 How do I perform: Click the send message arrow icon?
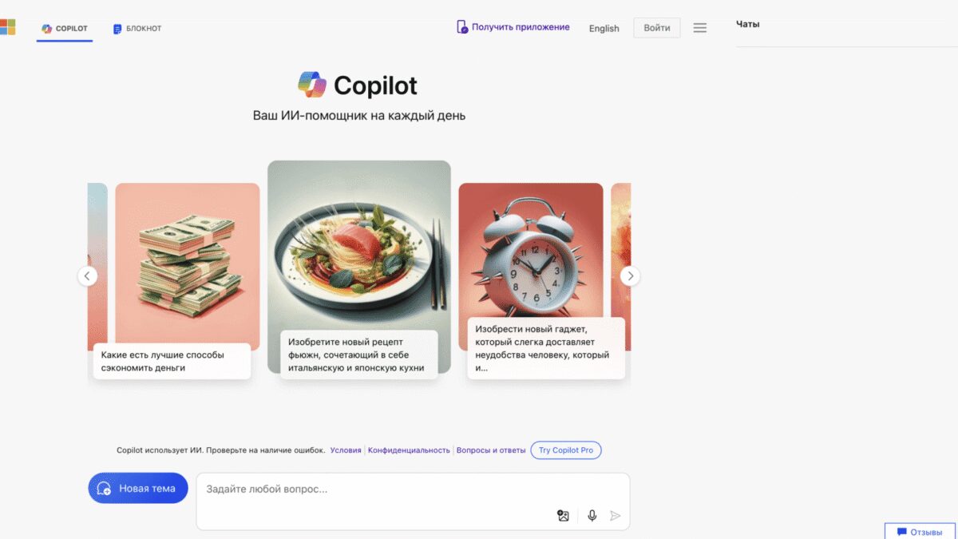(x=615, y=516)
